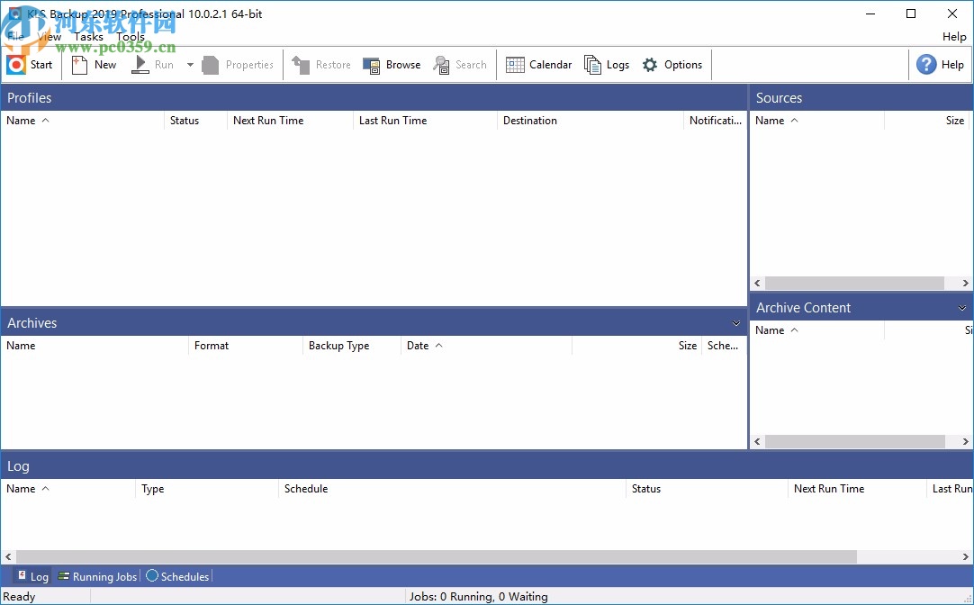The height and width of the screenshot is (605, 974).
Task: Sort Log by Next Run Time column
Action: click(x=857, y=489)
